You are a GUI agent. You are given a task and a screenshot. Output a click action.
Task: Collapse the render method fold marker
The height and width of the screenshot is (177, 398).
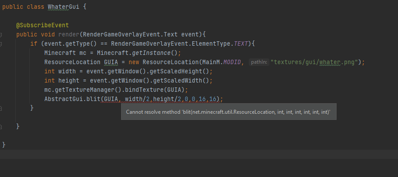click(1, 34)
